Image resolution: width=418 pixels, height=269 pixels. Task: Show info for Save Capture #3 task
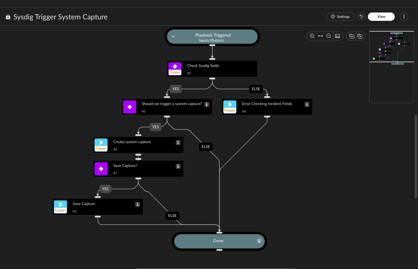pos(137,204)
